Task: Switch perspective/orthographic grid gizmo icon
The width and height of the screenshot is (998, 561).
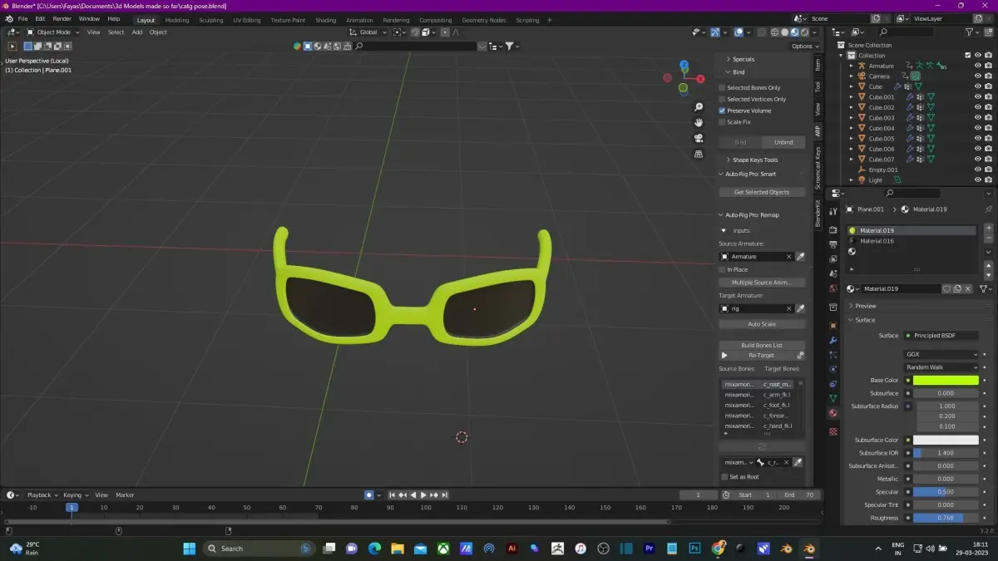Action: click(x=699, y=154)
